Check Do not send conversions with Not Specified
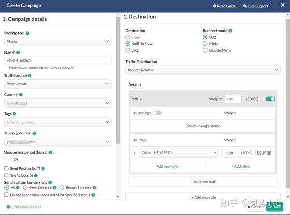The height and width of the screenshot is (215, 290). tap(6, 195)
